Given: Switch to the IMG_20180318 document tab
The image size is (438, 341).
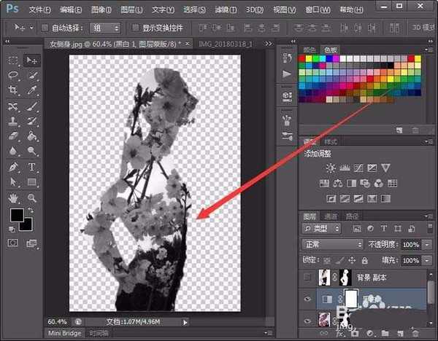Looking at the screenshot, I should pyautogui.click(x=231, y=44).
